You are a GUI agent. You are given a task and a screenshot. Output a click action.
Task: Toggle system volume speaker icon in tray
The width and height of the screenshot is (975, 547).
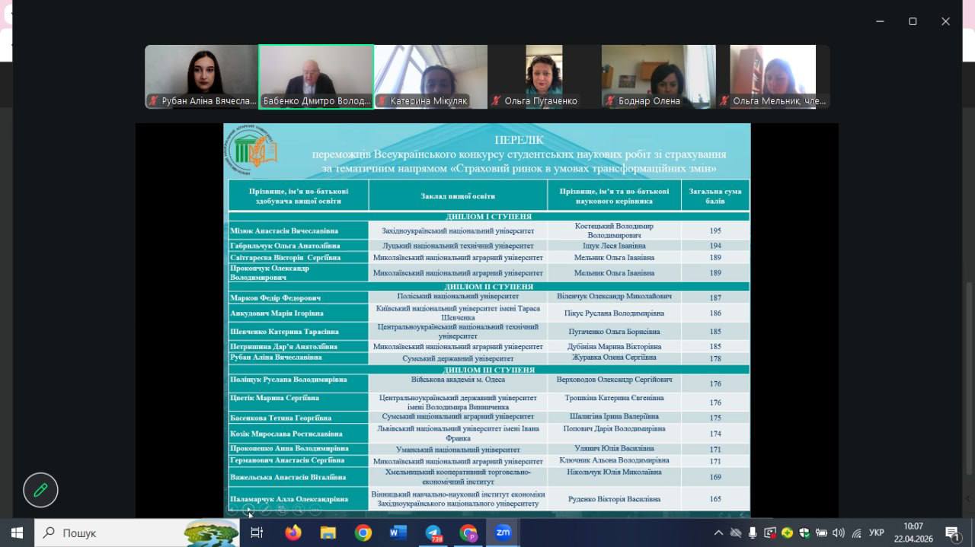(839, 533)
